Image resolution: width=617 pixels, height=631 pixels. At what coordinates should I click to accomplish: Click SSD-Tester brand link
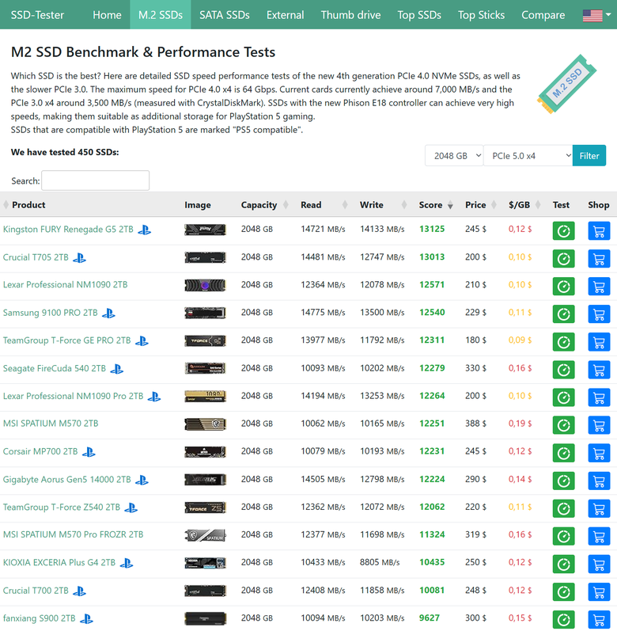[x=37, y=15]
